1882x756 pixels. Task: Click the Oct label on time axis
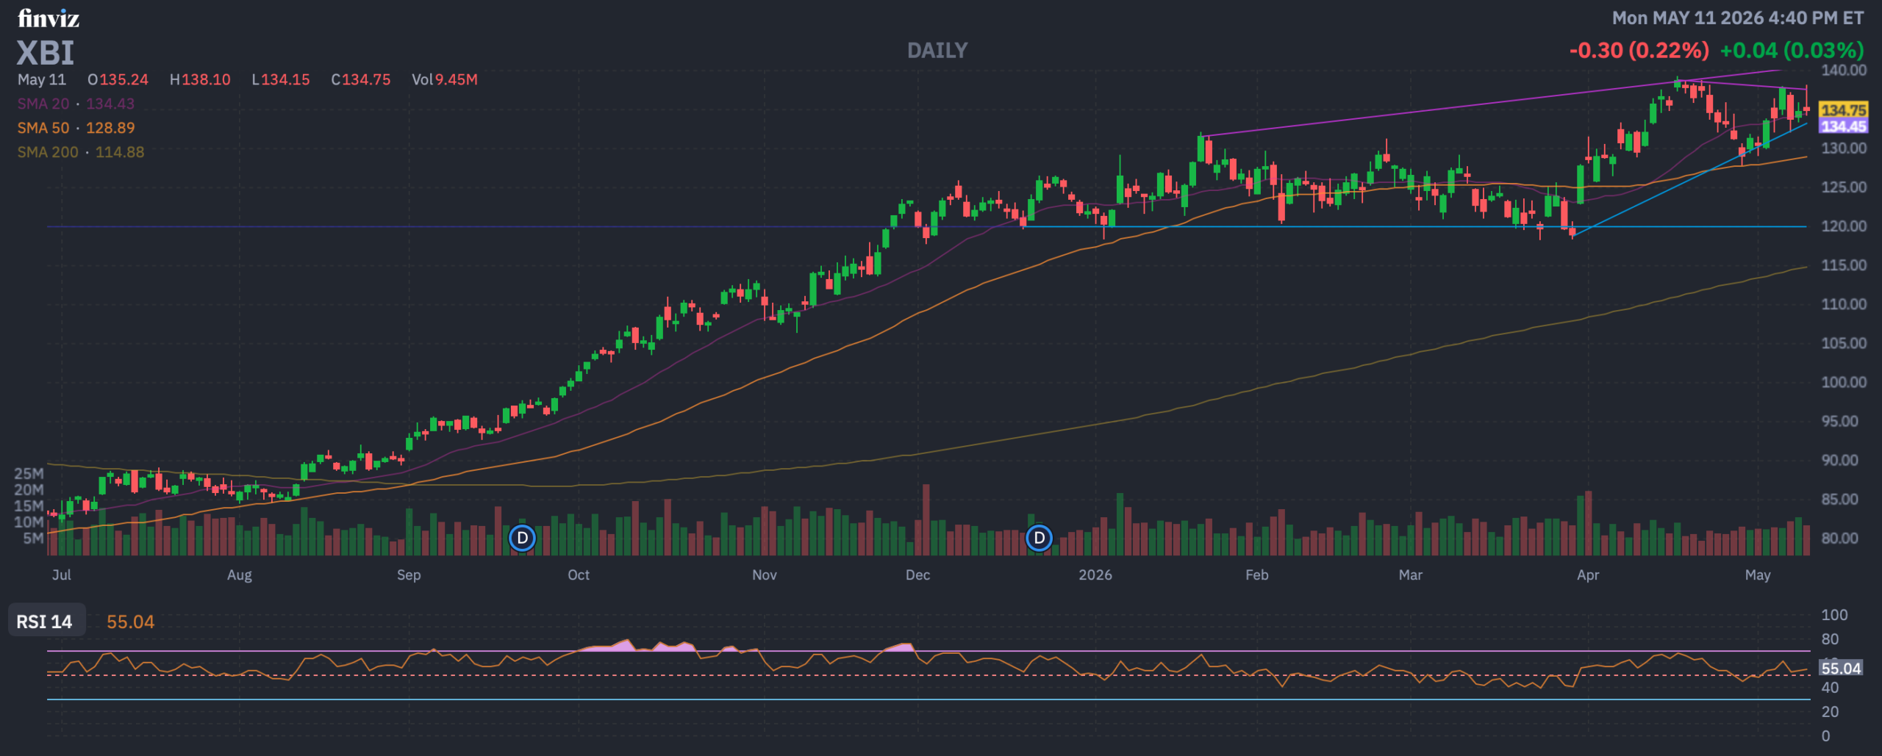pos(579,575)
